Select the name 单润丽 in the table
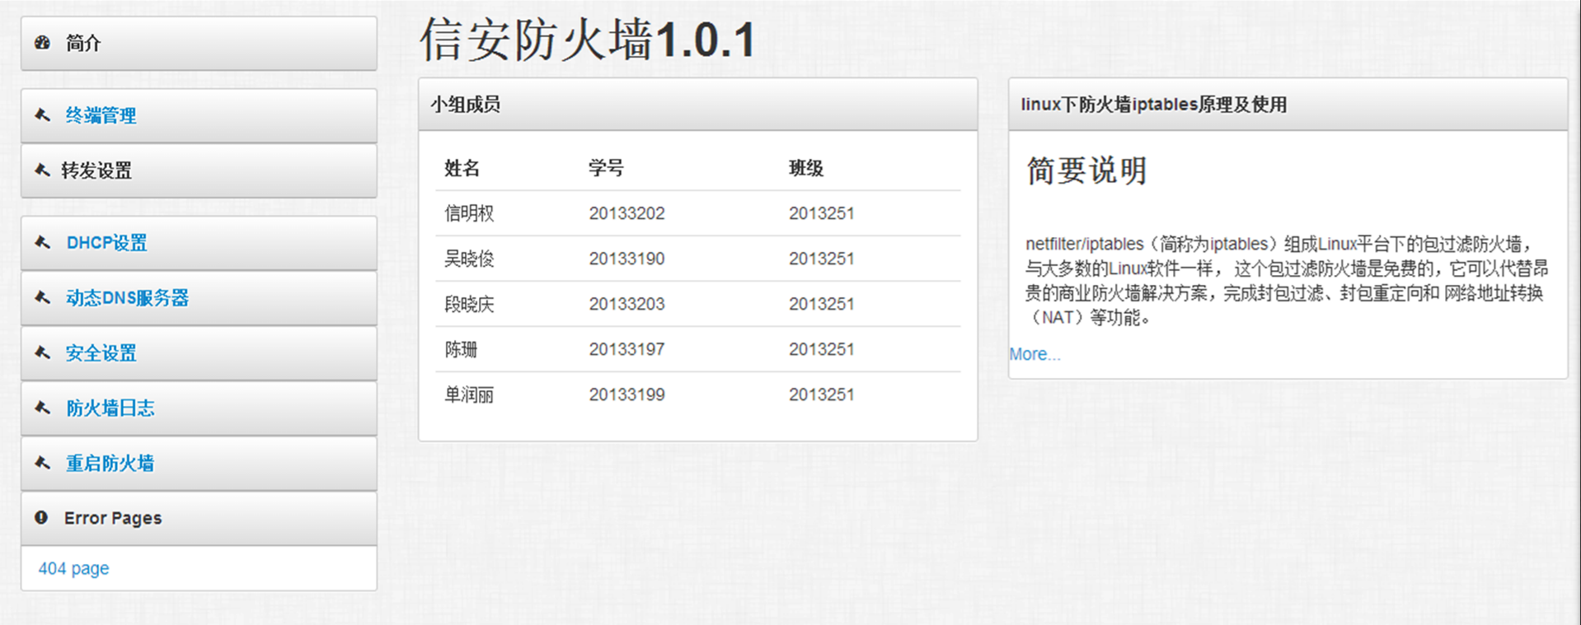Image resolution: width=1581 pixels, height=625 pixels. point(469,394)
